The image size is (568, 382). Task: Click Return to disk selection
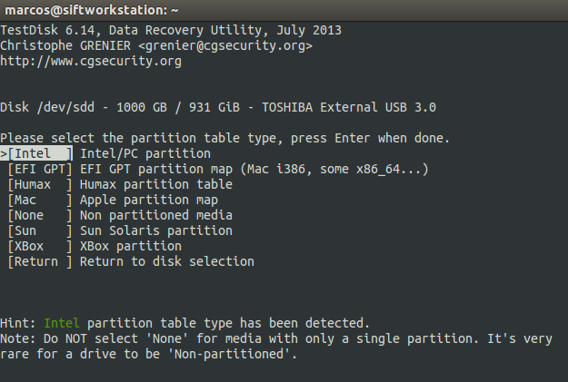tap(40, 261)
